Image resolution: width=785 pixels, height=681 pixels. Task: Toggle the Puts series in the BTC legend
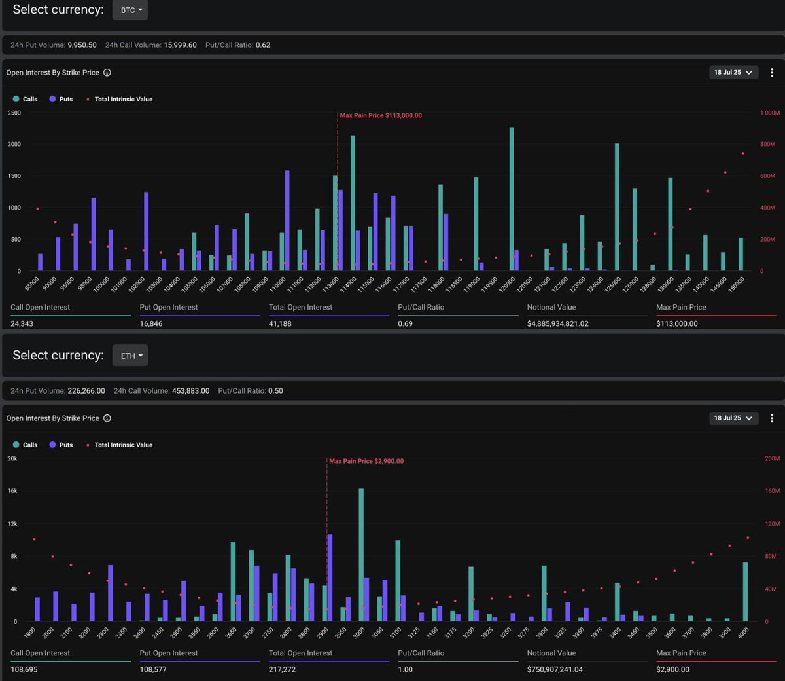coord(61,100)
